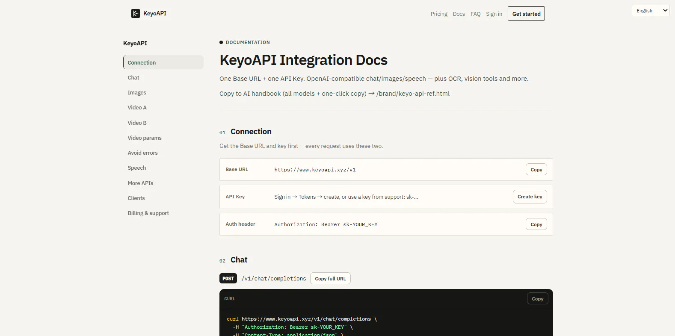Click the KeyoAPI sidebar title

[135, 43]
